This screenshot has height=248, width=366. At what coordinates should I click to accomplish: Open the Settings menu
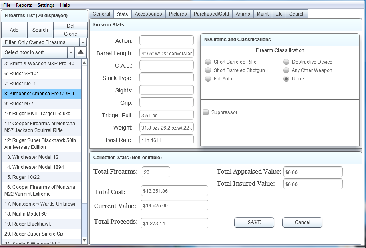click(x=46, y=5)
